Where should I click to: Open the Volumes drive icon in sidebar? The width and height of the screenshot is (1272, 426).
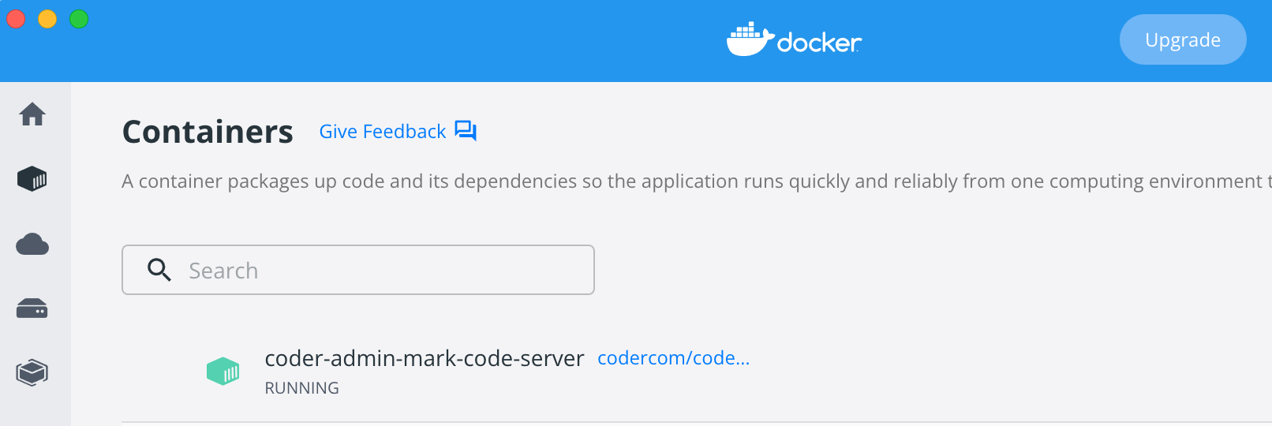[x=32, y=308]
